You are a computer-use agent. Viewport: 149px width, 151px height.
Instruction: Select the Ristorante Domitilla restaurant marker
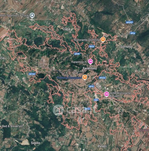pos(103,40)
